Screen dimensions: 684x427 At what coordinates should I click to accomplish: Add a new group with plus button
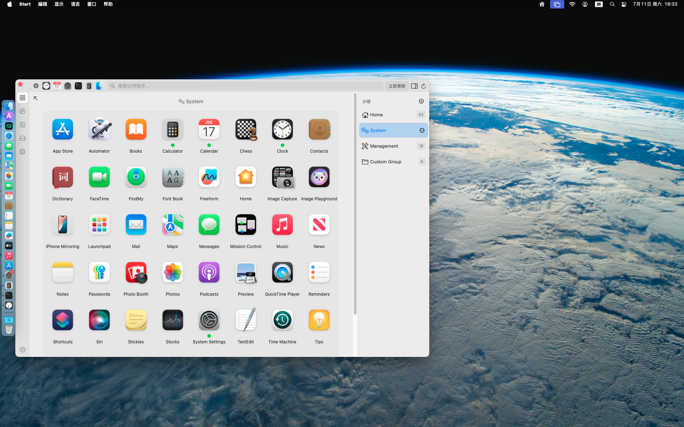[x=421, y=101]
